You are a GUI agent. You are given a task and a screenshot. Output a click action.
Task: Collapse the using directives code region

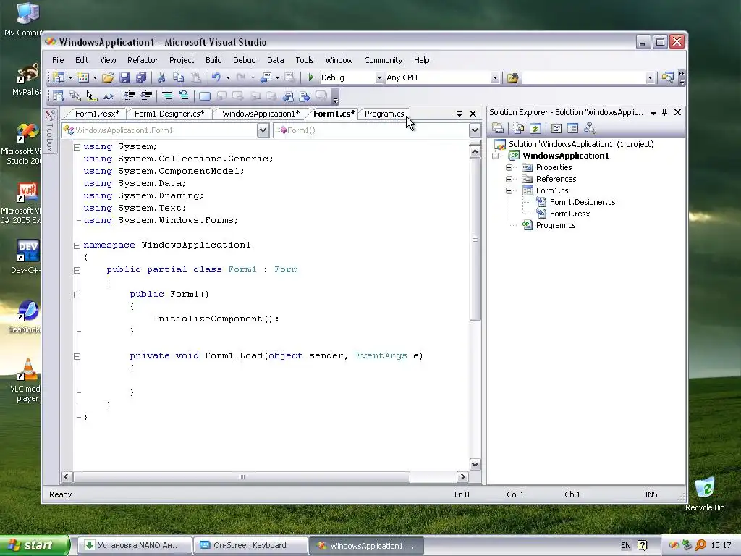click(77, 147)
